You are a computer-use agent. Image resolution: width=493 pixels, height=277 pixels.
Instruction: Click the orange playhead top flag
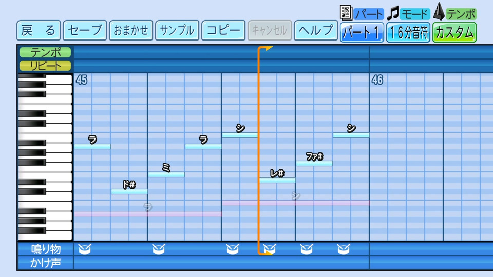(266, 49)
